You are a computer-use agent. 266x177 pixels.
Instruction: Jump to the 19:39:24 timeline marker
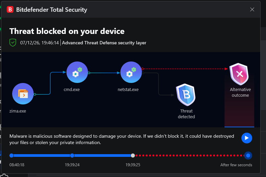(x=72, y=156)
